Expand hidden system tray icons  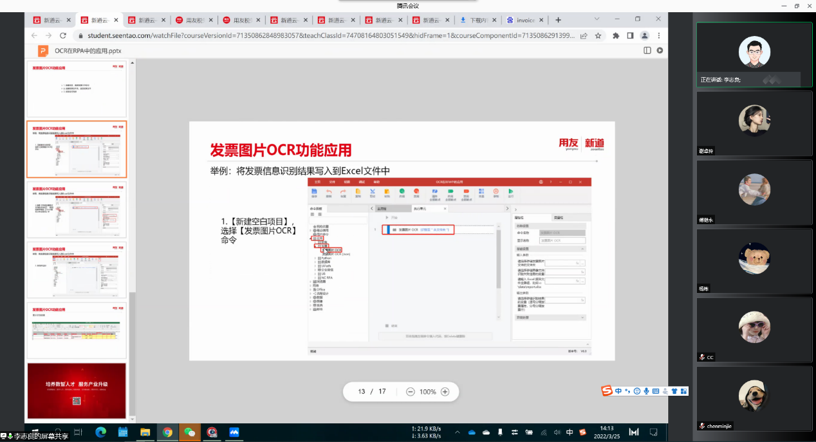458,432
